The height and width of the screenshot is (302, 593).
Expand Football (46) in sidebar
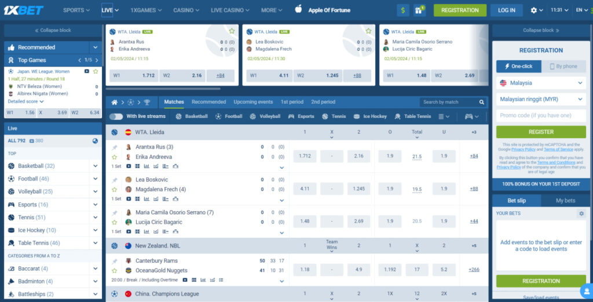click(96, 178)
